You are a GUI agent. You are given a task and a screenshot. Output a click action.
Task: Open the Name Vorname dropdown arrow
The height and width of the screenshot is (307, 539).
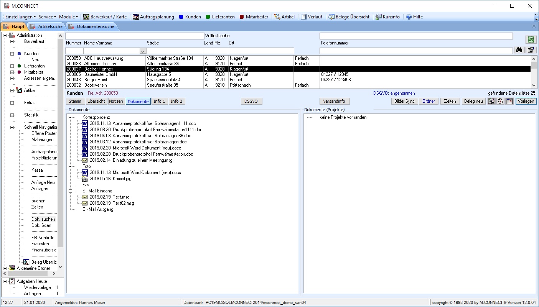pyautogui.click(x=143, y=51)
